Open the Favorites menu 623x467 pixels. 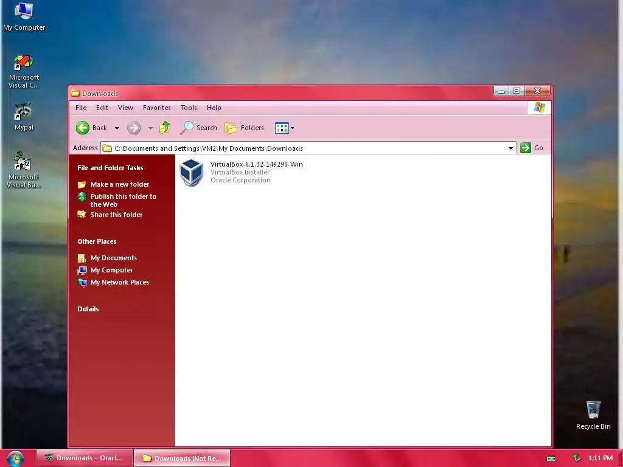click(157, 108)
